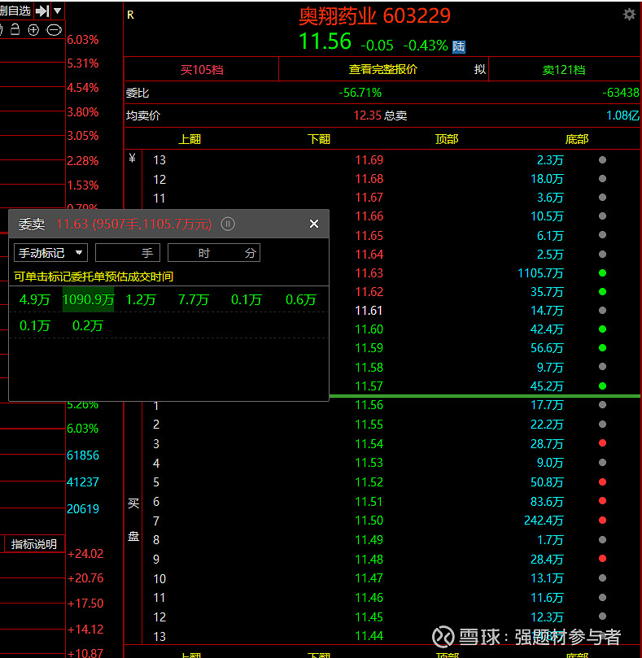Click the 均卖价 value 12.35
This screenshot has height=658, width=642.
coord(368,115)
